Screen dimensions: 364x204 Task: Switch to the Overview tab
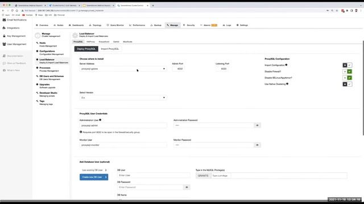point(42,25)
